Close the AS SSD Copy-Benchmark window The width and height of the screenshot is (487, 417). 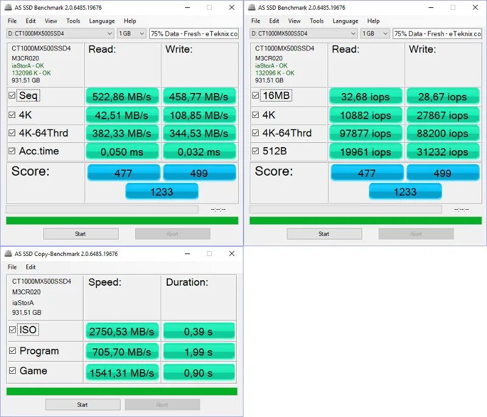(232, 253)
